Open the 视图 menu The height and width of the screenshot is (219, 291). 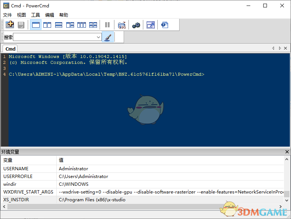point(21,15)
